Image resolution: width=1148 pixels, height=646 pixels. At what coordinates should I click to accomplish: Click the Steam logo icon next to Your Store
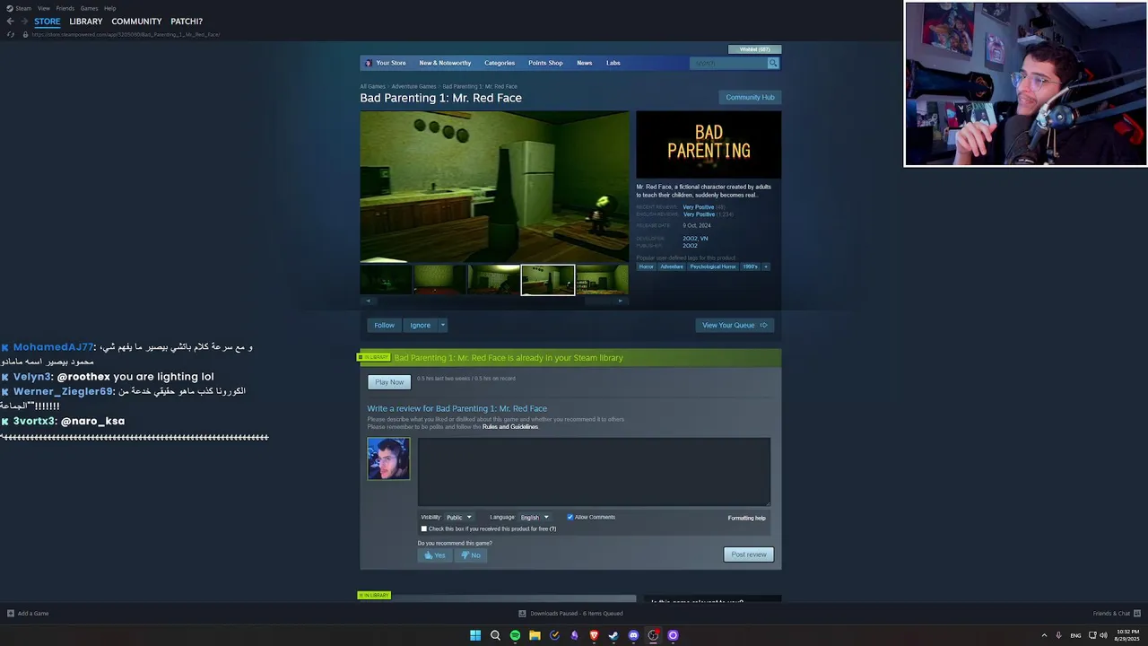tap(369, 63)
